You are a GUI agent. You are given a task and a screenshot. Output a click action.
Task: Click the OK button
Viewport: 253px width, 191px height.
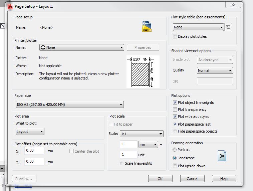point(160,179)
